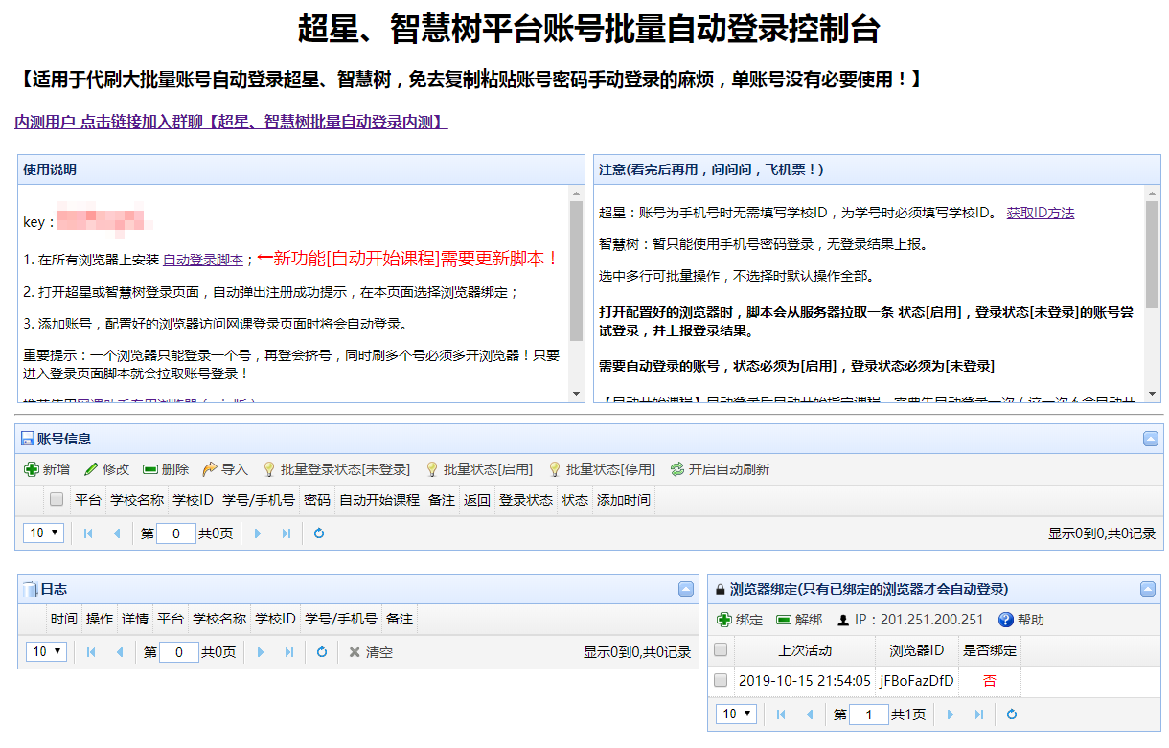
Task: Toggle select-all checkbox in account table header
Action: (x=57, y=500)
